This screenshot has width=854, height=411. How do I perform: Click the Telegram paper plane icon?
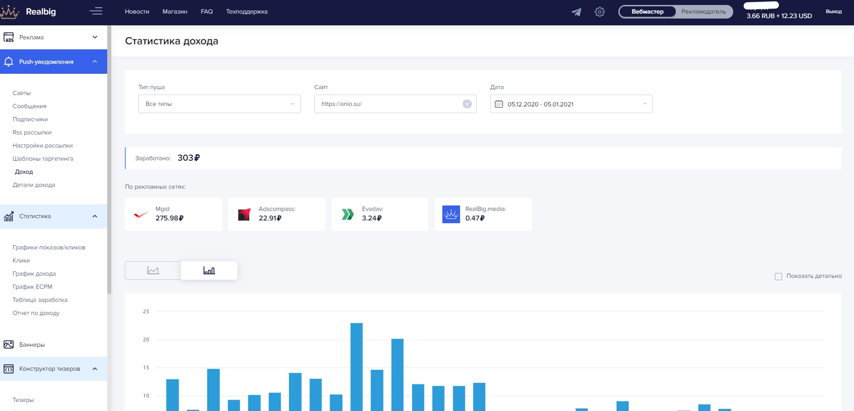click(576, 12)
